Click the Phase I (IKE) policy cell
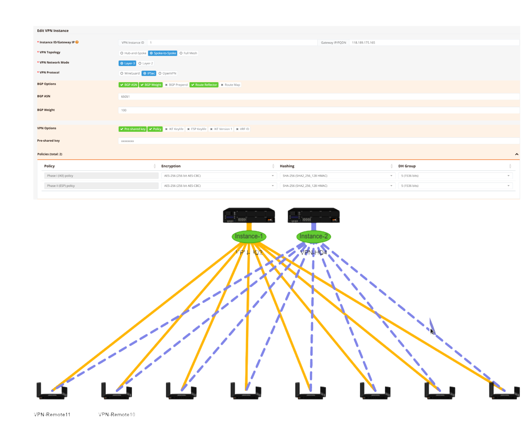532x424 pixels. (101, 176)
